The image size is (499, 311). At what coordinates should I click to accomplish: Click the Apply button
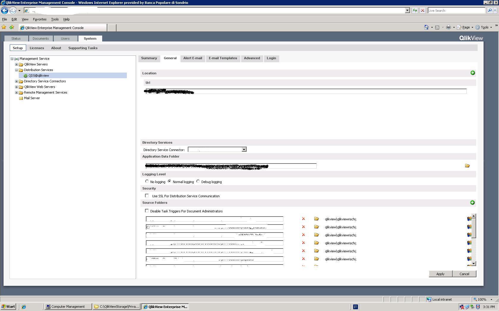(440, 274)
